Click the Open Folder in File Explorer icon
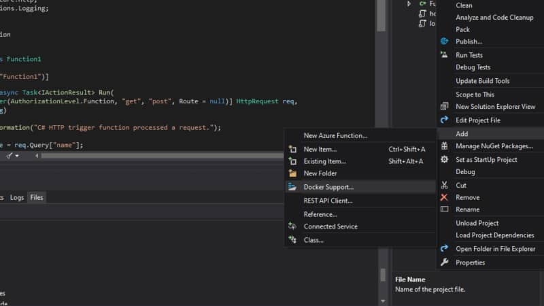The width and height of the screenshot is (544, 306). click(x=444, y=249)
